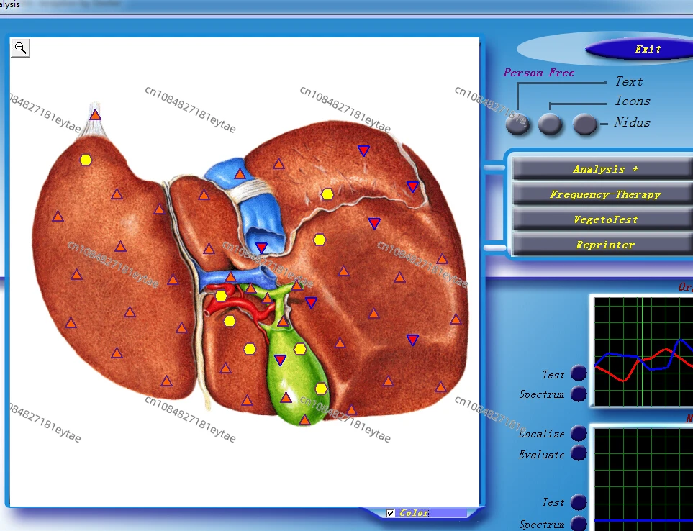The image size is (693, 531).
Task: Click the 'Person Free' label
Action: pyautogui.click(x=539, y=73)
